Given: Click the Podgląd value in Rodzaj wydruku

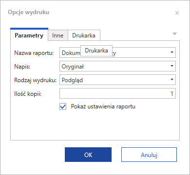Looking at the screenshot, I should click(72, 80).
